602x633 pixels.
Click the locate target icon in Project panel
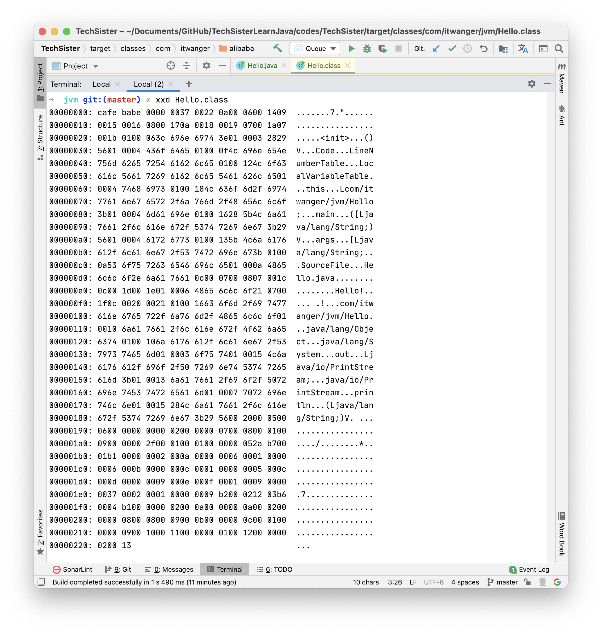(171, 66)
